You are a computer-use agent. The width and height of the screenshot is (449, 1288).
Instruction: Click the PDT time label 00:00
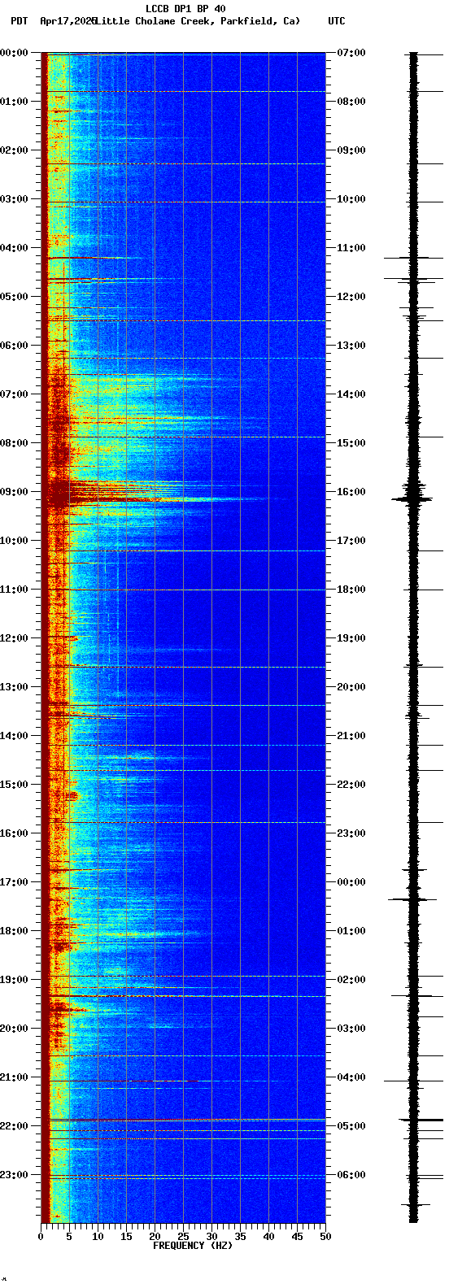point(14,53)
